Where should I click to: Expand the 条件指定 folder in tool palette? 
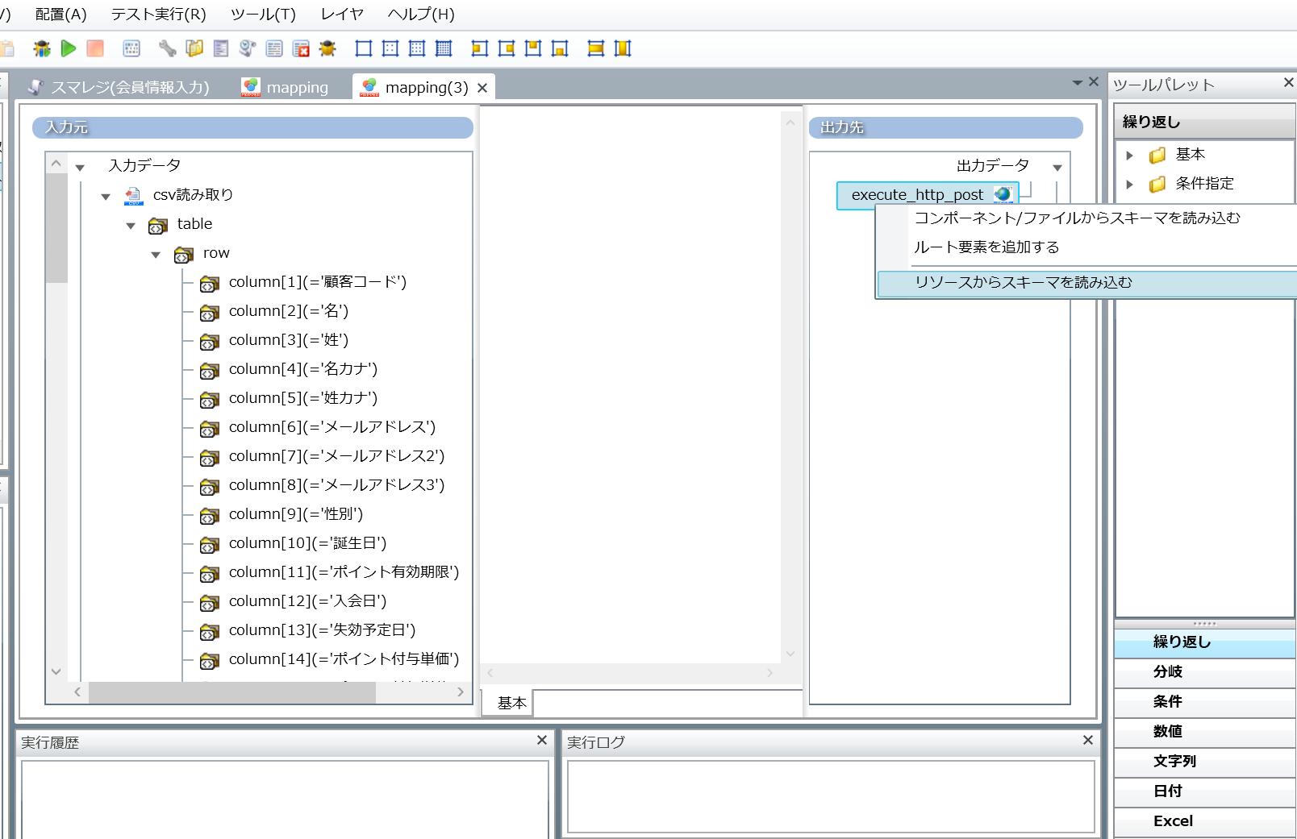(1130, 184)
